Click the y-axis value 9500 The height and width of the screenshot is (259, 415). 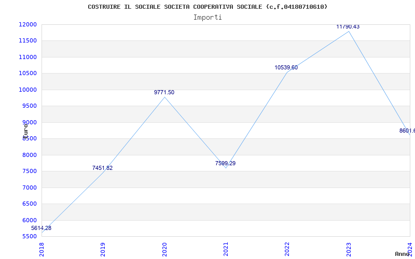29,106
